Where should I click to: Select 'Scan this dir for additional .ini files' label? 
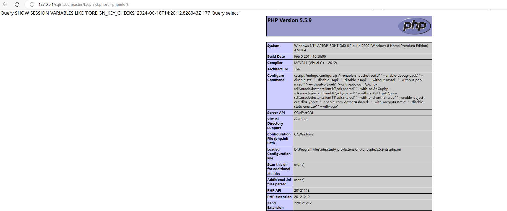(279, 169)
